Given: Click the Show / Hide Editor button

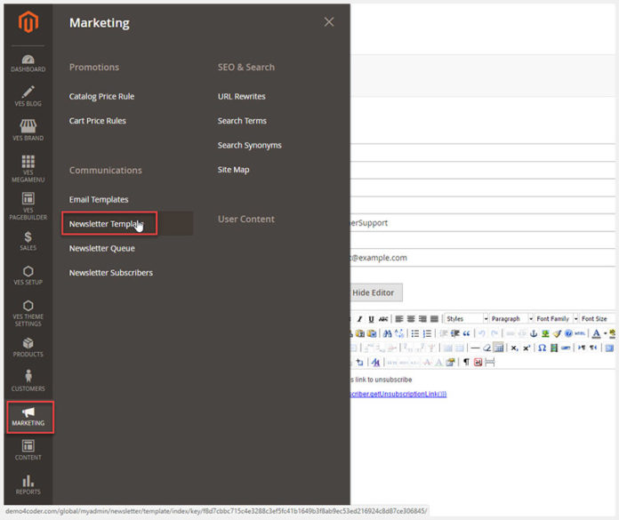Looking at the screenshot, I should 373,292.
